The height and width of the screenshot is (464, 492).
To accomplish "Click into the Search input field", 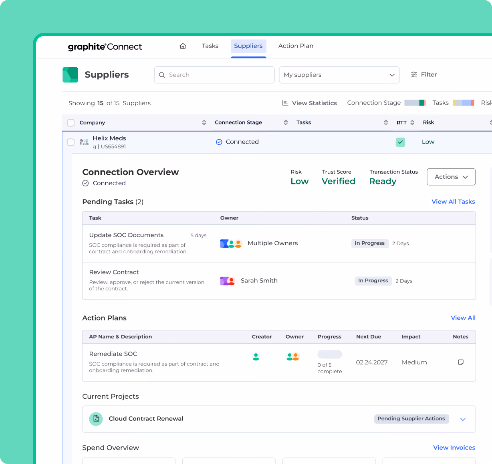I will (x=214, y=75).
